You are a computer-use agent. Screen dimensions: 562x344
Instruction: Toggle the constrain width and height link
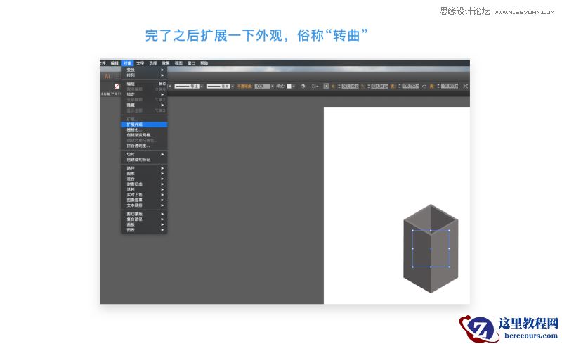point(424,86)
